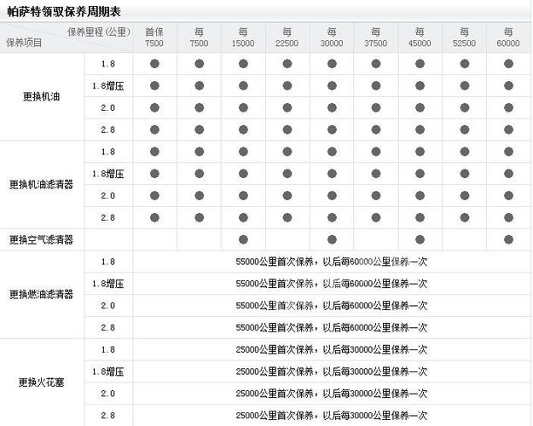This screenshot has width=533, height=426.
Task: Click 1.8 engine label under 更换燃油滤清器
Action: click(x=108, y=262)
